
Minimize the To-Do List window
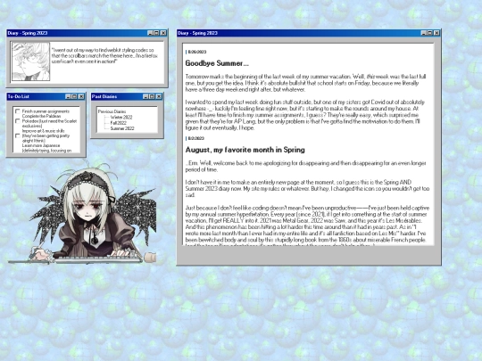tap(68, 96)
